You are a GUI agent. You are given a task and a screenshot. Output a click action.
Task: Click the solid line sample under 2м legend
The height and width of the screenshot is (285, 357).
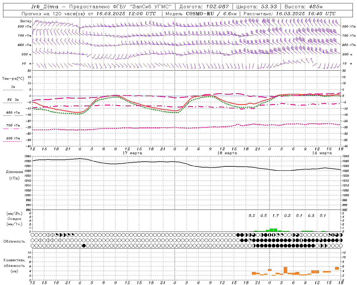click(13, 90)
